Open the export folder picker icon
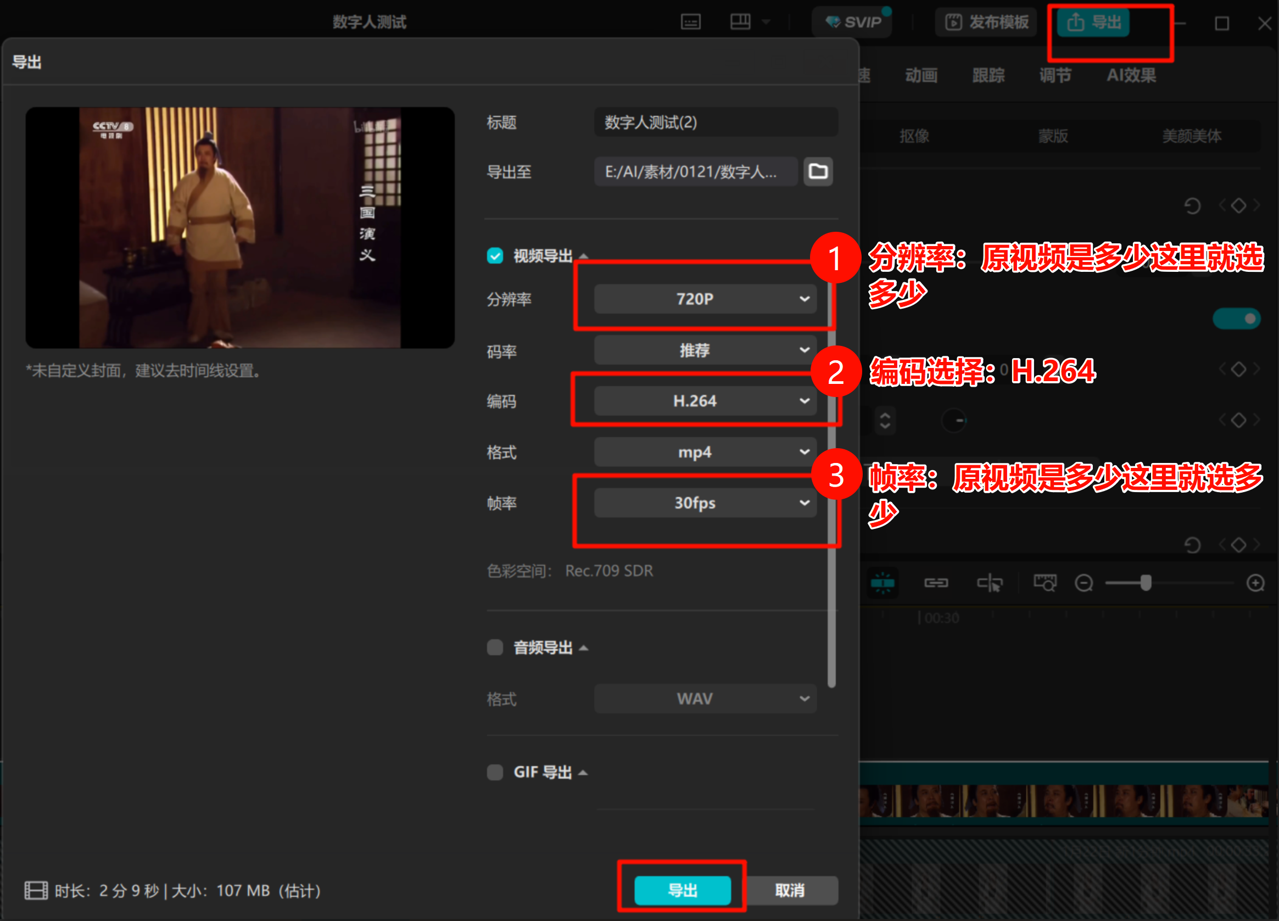The image size is (1279, 921). pyautogui.click(x=818, y=171)
